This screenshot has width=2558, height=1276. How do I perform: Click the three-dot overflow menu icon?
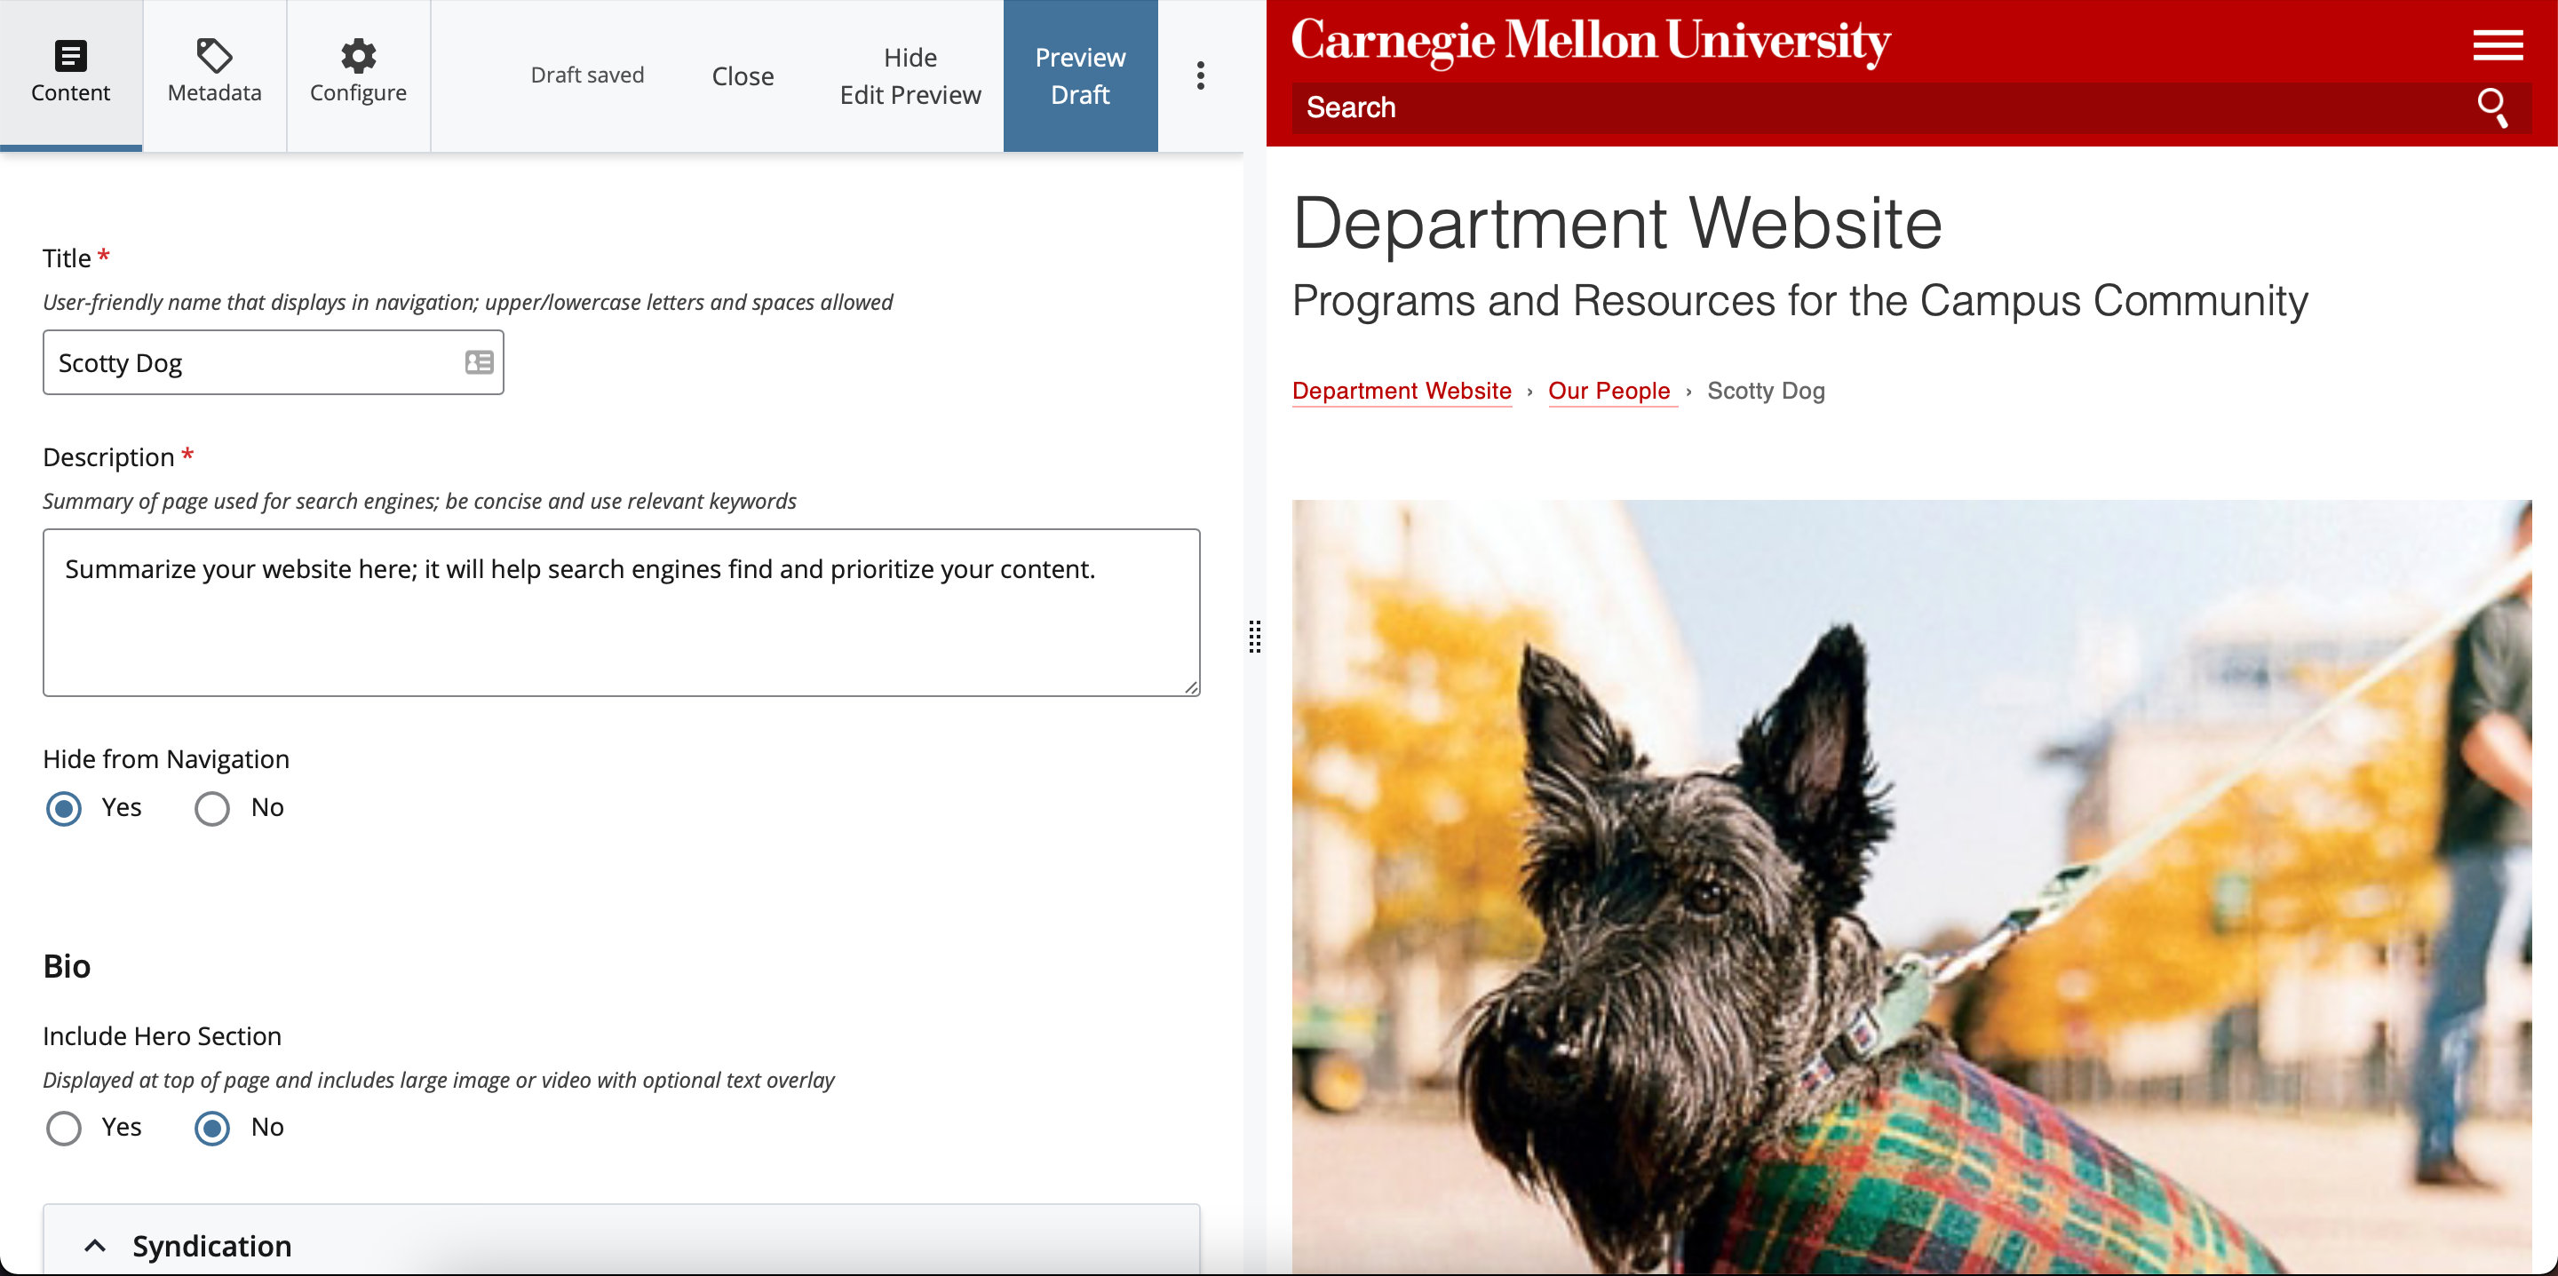(1201, 76)
